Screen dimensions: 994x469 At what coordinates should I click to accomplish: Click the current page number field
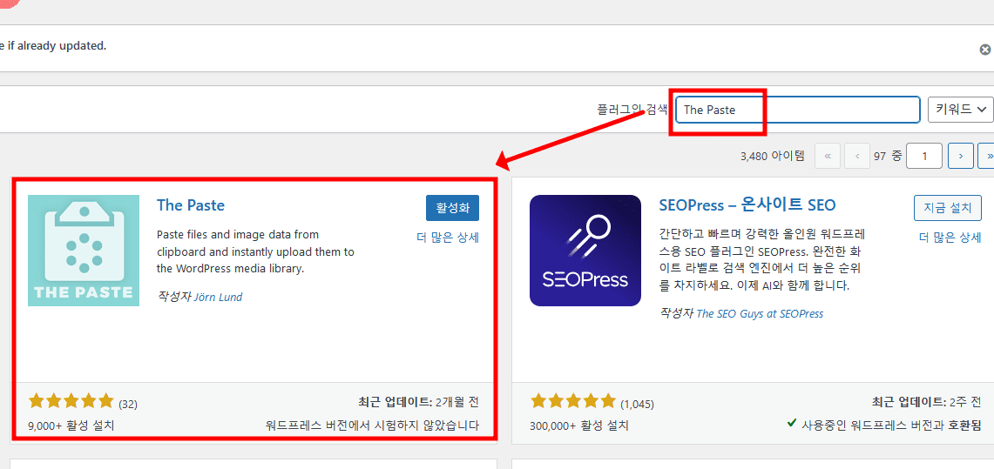click(x=923, y=156)
